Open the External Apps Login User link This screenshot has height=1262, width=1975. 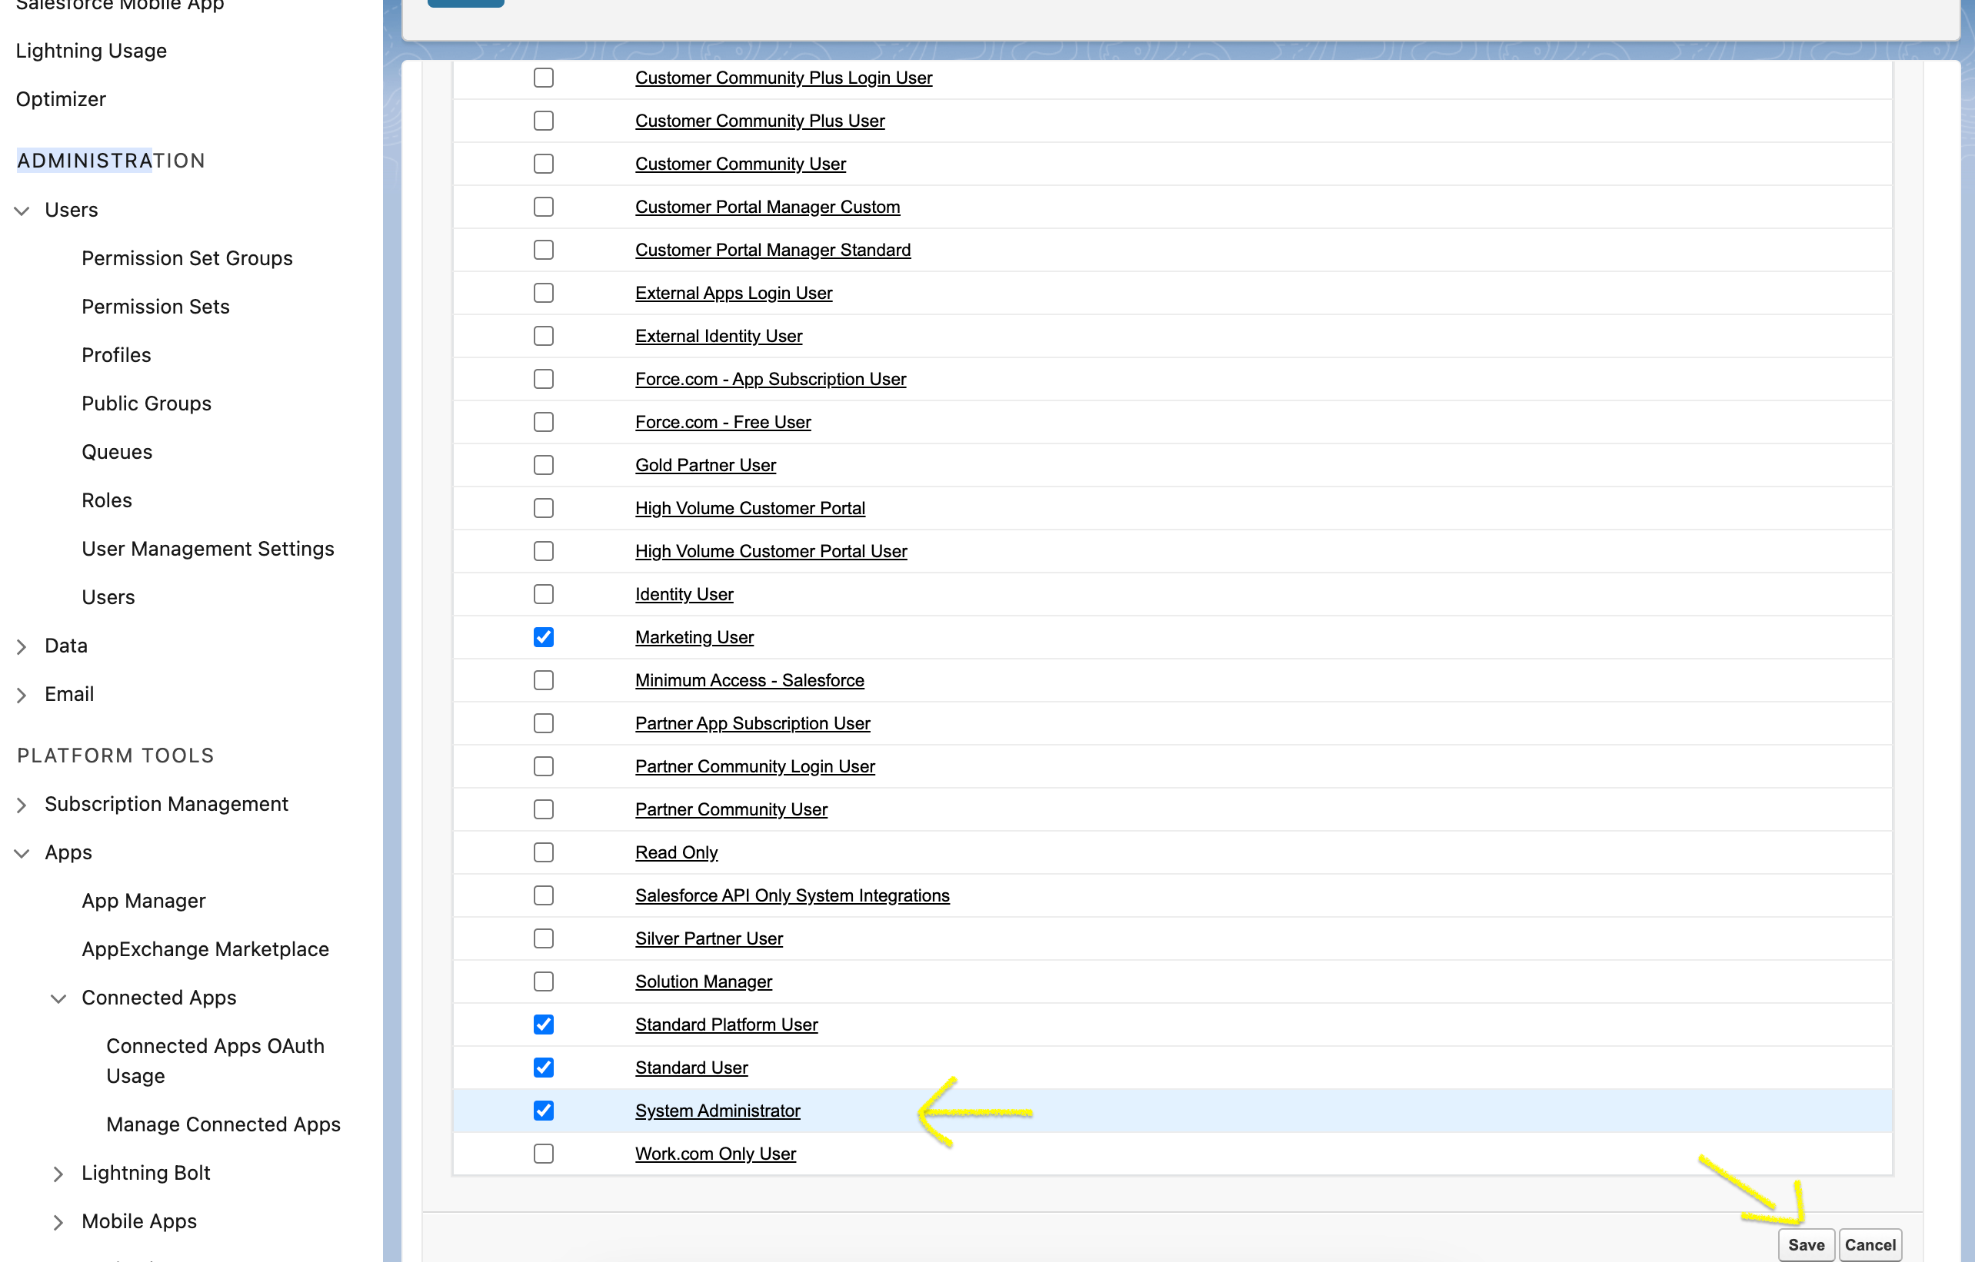pyautogui.click(x=733, y=294)
